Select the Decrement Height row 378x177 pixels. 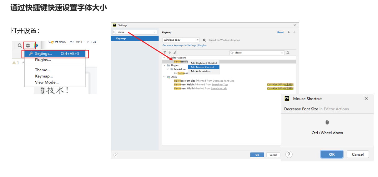click(x=229, y=84)
